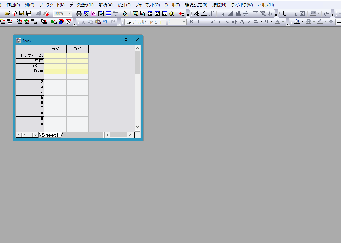Toggle Bold text formatting

pyautogui.click(x=191, y=22)
